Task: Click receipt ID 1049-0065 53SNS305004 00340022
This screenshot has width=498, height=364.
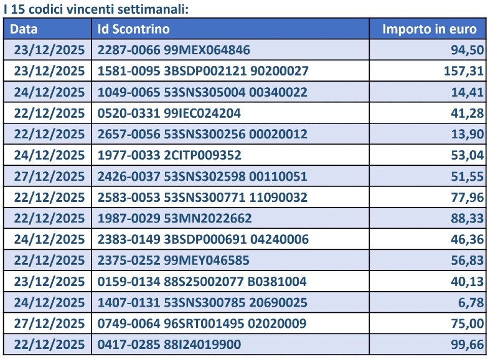Action: point(202,92)
